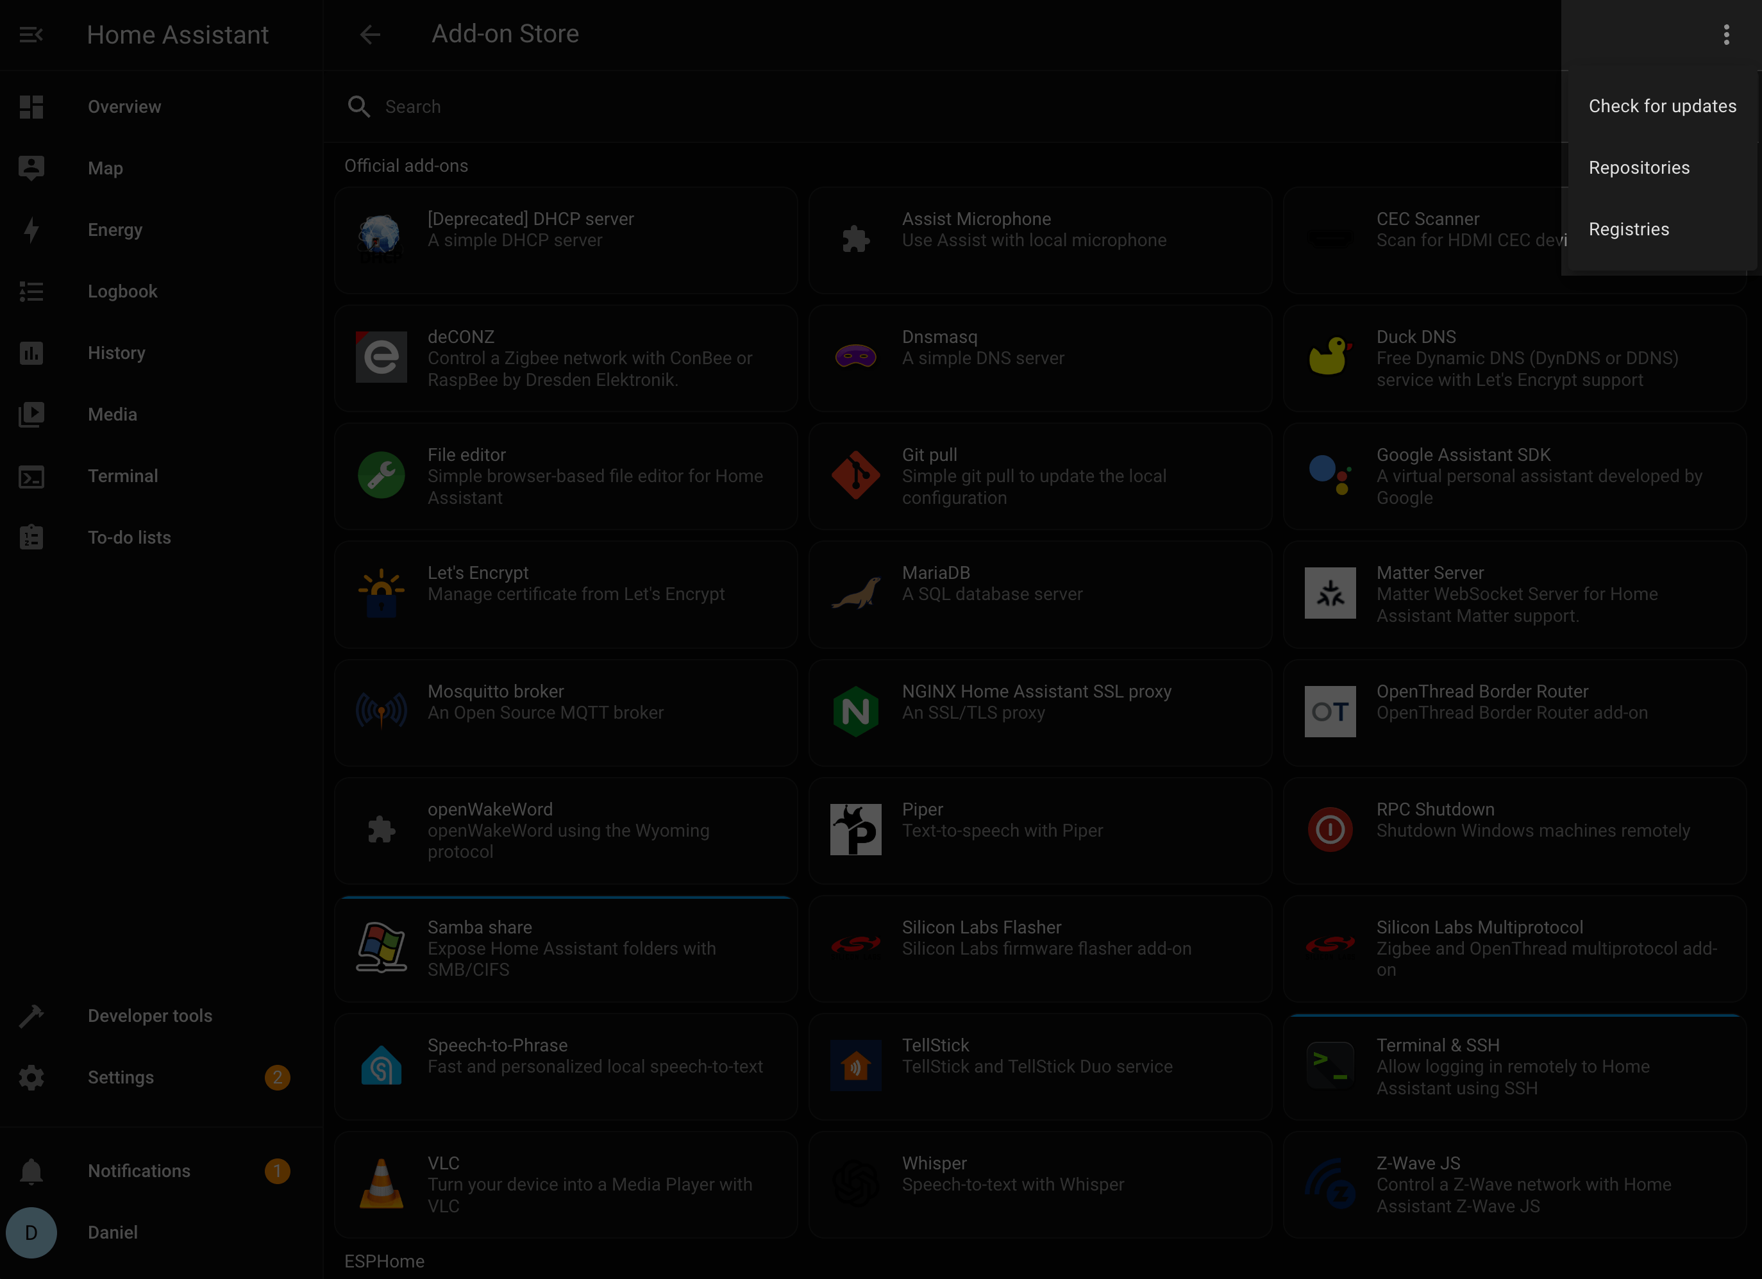The width and height of the screenshot is (1762, 1279).
Task: Open the Terminal sidebar icon
Action: pyautogui.click(x=31, y=476)
